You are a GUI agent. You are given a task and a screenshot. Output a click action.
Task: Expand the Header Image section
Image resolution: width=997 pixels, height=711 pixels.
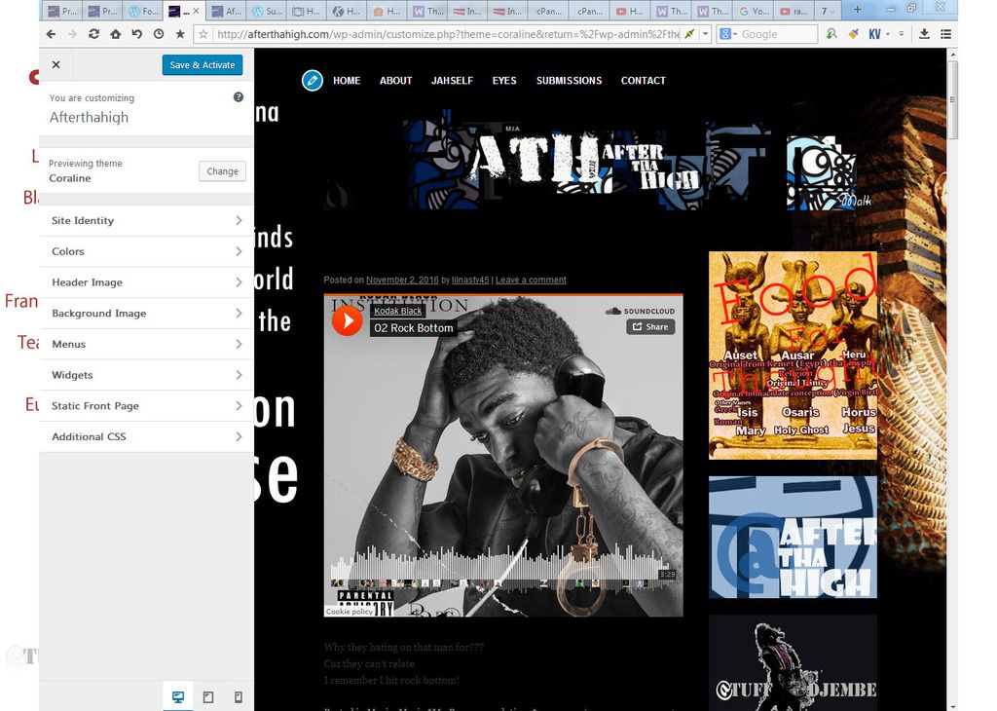point(146,282)
